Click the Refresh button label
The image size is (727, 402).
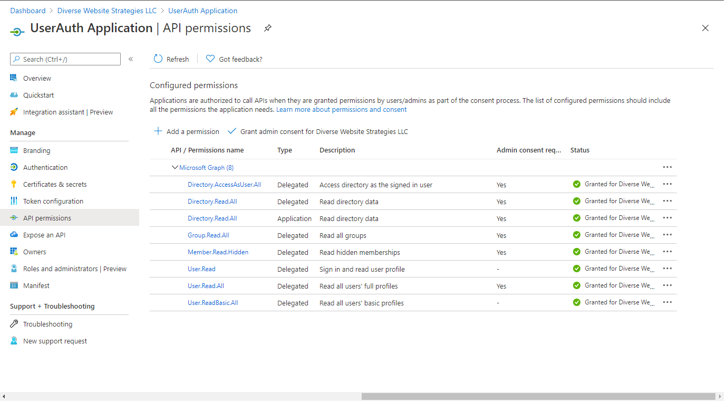(178, 59)
